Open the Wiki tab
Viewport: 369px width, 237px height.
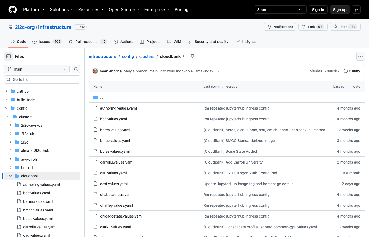pyautogui.click(x=174, y=42)
